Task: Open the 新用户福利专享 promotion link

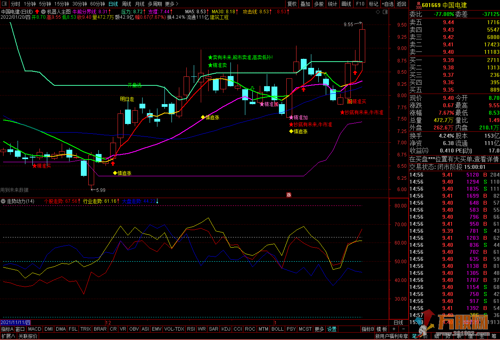Action: (x=391, y=336)
